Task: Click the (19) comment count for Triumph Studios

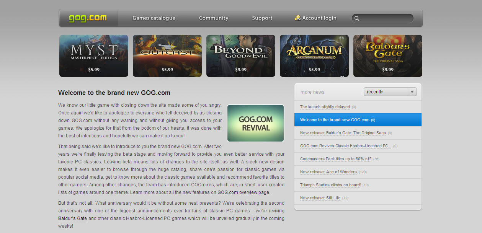Action: (366, 185)
